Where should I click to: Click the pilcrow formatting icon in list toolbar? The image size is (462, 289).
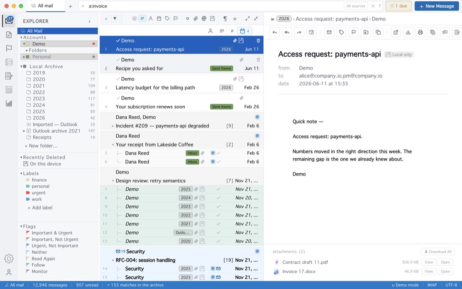click(225, 19)
